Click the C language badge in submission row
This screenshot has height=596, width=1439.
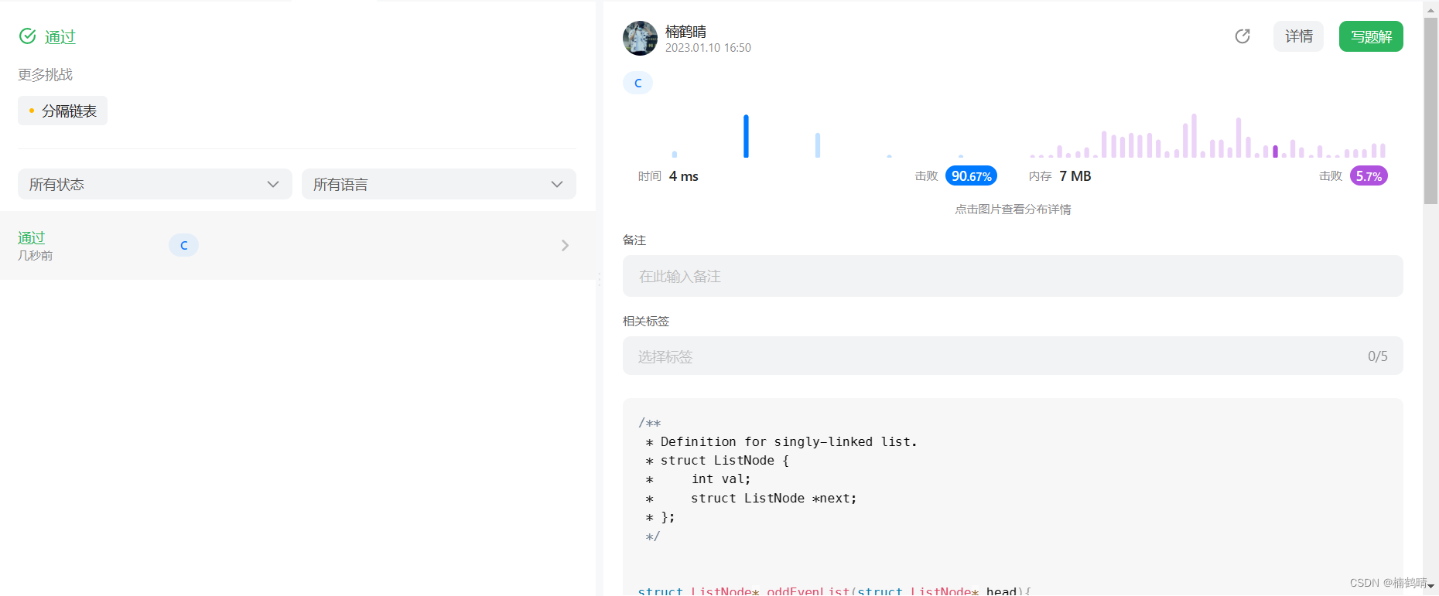click(183, 245)
